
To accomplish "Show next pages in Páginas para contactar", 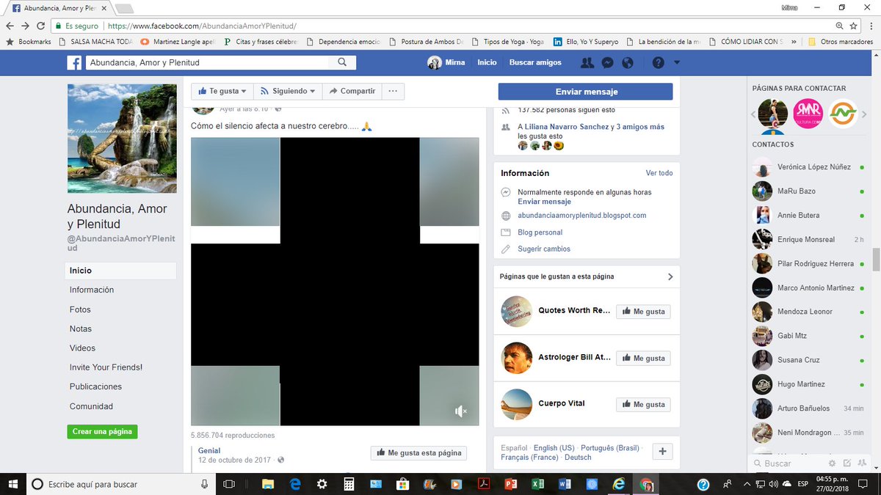I will click(864, 114).
